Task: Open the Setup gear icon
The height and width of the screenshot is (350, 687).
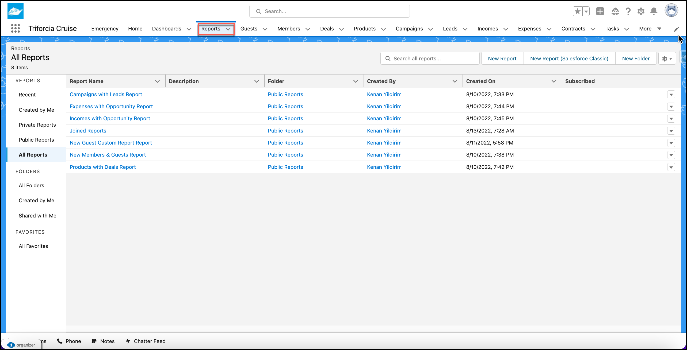Action: [641, 11]
